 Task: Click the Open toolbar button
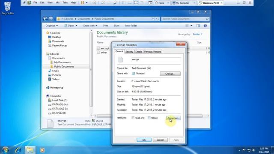(69, 26)
